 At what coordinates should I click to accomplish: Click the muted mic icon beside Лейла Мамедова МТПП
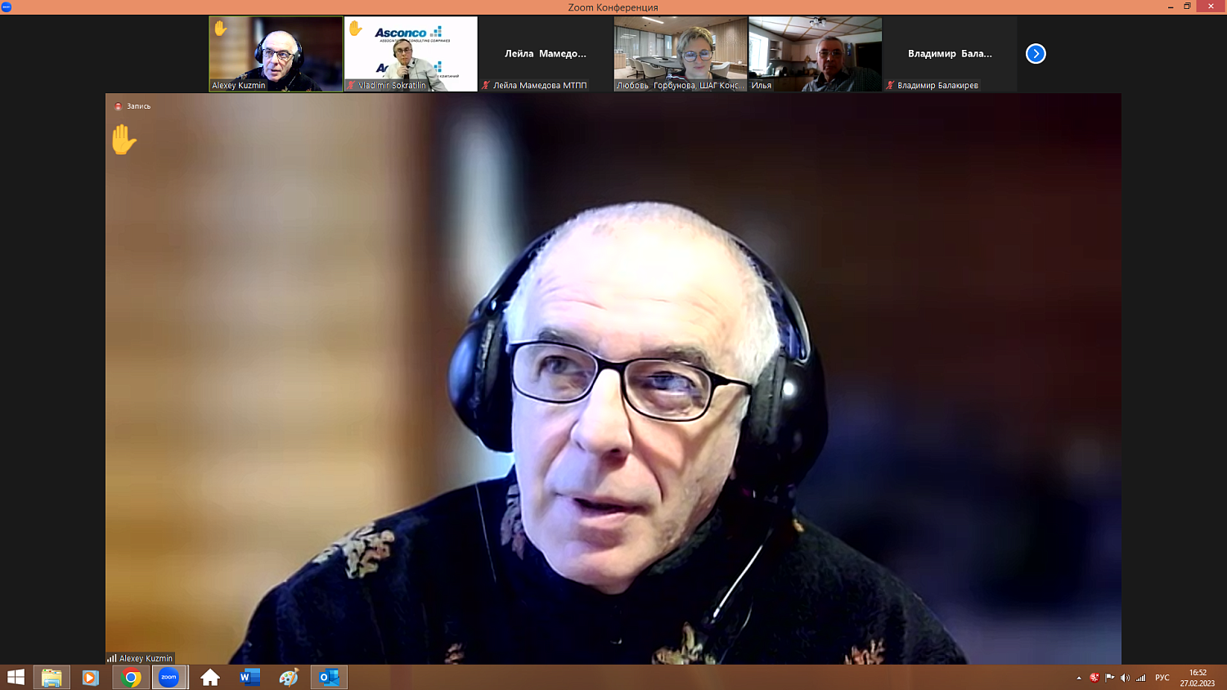click(x=486, y=85)
